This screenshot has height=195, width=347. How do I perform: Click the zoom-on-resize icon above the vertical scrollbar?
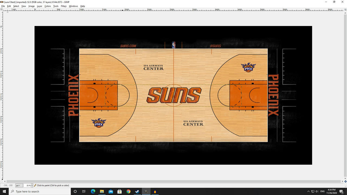click(345, 9)
